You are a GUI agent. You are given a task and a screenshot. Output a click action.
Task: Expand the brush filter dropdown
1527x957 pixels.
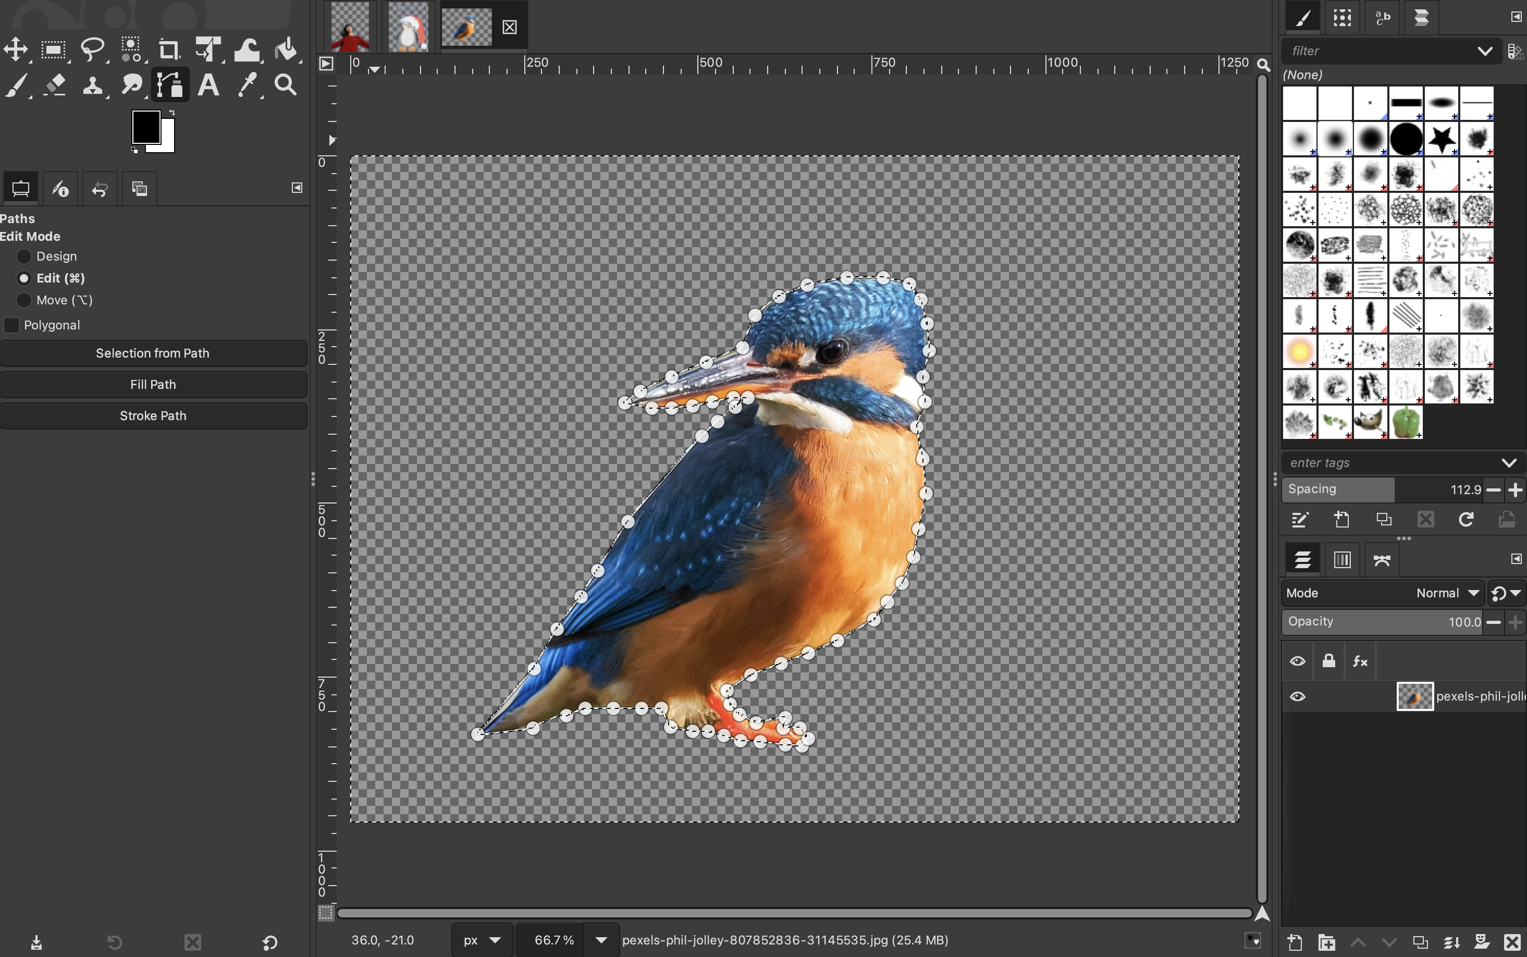tap(1485, 51)
